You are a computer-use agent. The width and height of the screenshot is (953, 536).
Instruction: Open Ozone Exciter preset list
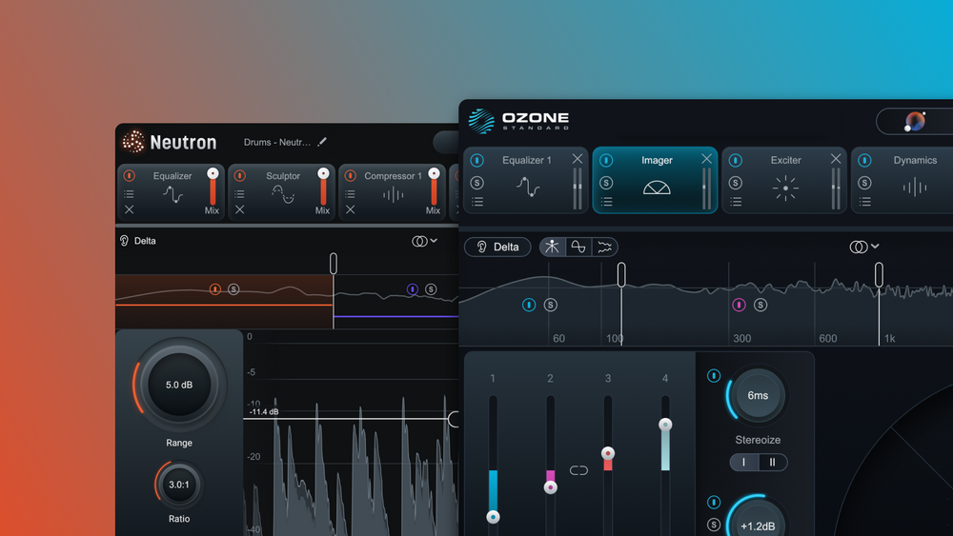736,202
